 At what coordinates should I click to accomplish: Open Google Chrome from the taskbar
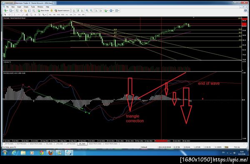point(42,153)
